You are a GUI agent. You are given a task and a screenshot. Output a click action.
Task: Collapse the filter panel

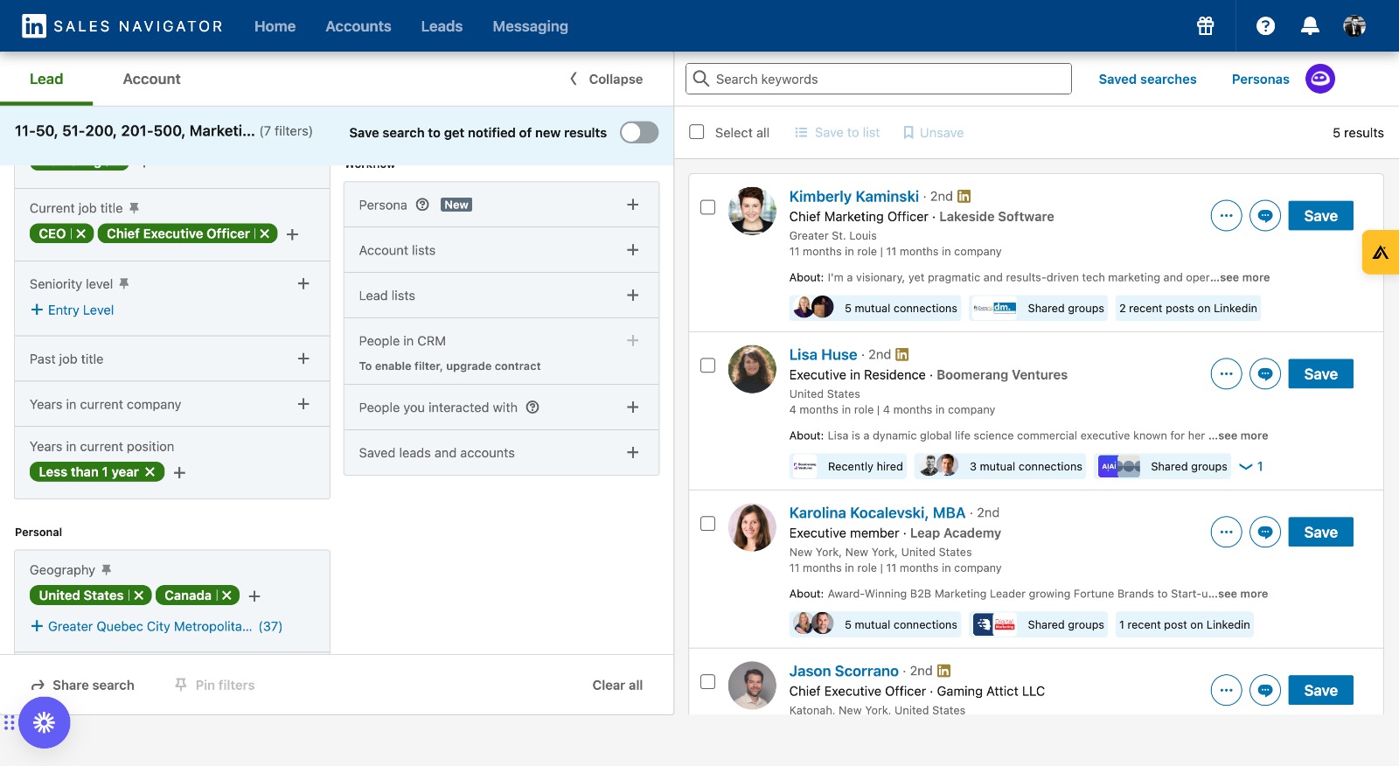[607, 79]
